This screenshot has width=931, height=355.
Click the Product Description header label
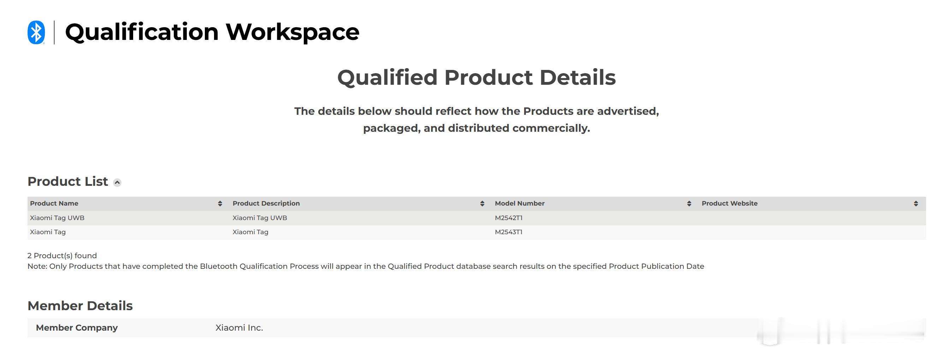click(x=266, y=203)
